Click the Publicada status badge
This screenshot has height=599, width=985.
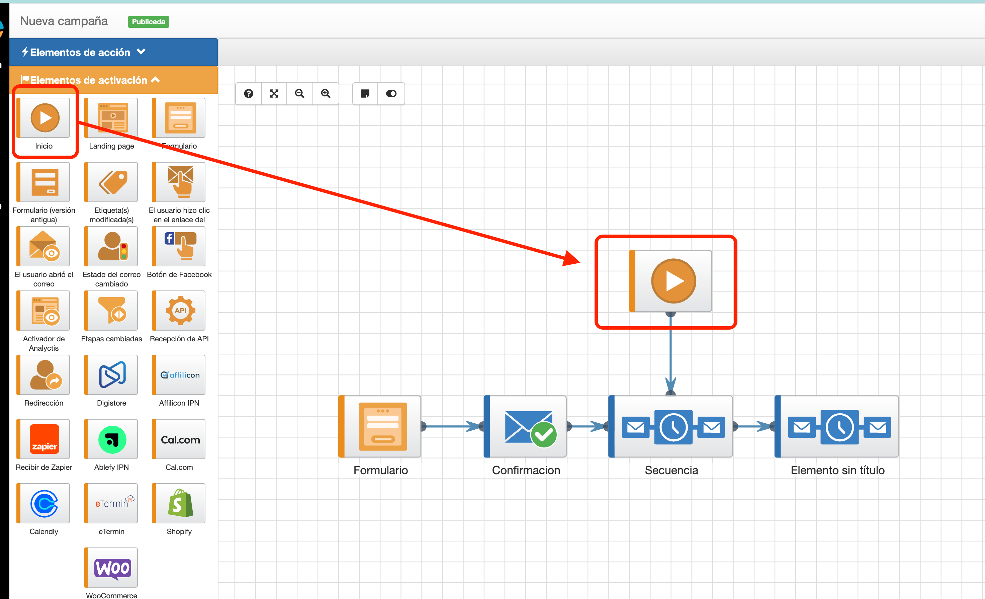coord(148,22)
